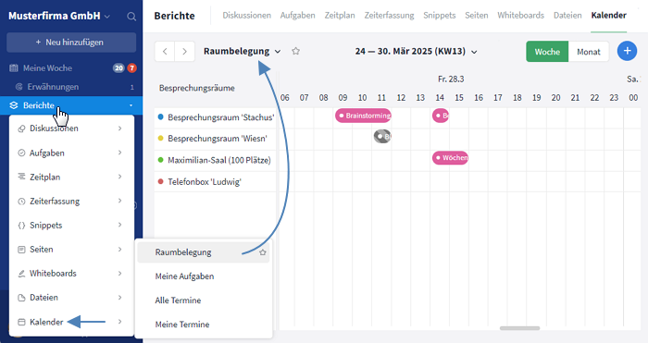Click the Kalender icon in the menu
The height and width of the screenshot is (343, 648).
tap(21, 322)
